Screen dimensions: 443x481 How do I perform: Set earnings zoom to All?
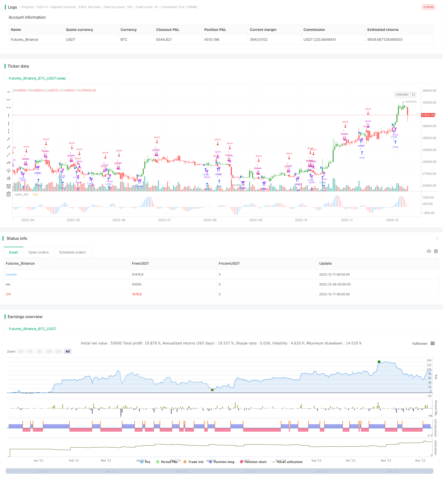click(x=68, y=351)
